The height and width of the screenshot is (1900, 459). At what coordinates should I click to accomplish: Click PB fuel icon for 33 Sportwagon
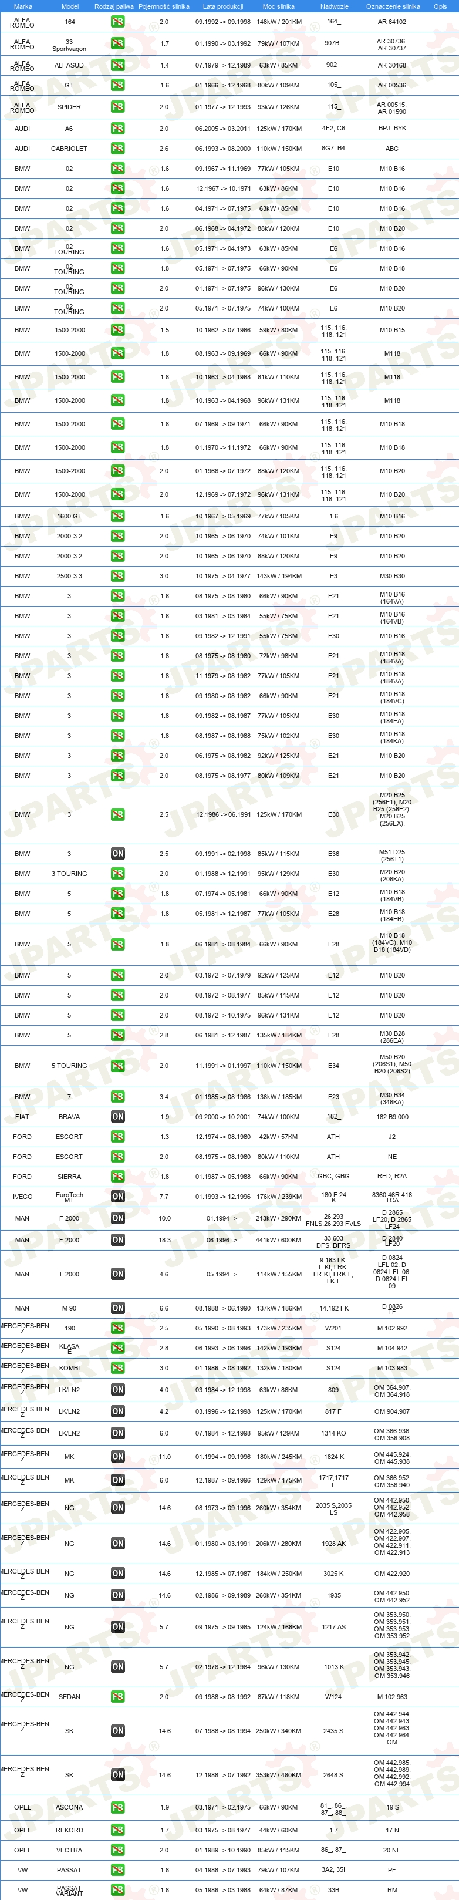(x=117, y=43)
